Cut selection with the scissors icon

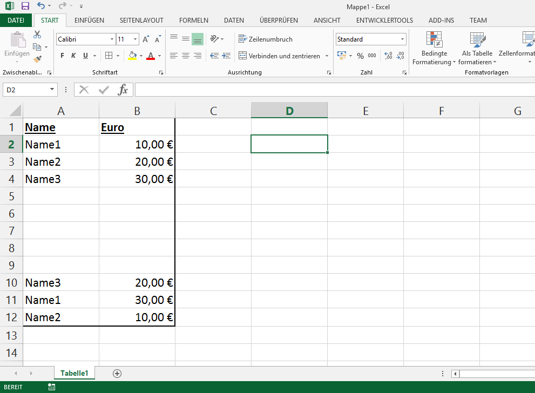point(38,34)
